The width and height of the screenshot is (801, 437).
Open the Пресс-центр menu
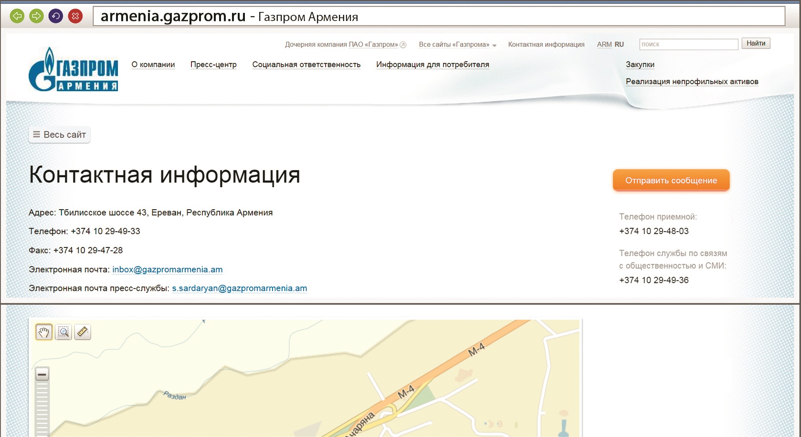[213, 64]
